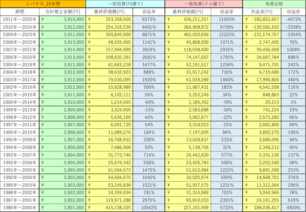Select the 2011年～2025年 period cell
The height and width of the screenshot is (212, 306).
[x=20, y=19]
